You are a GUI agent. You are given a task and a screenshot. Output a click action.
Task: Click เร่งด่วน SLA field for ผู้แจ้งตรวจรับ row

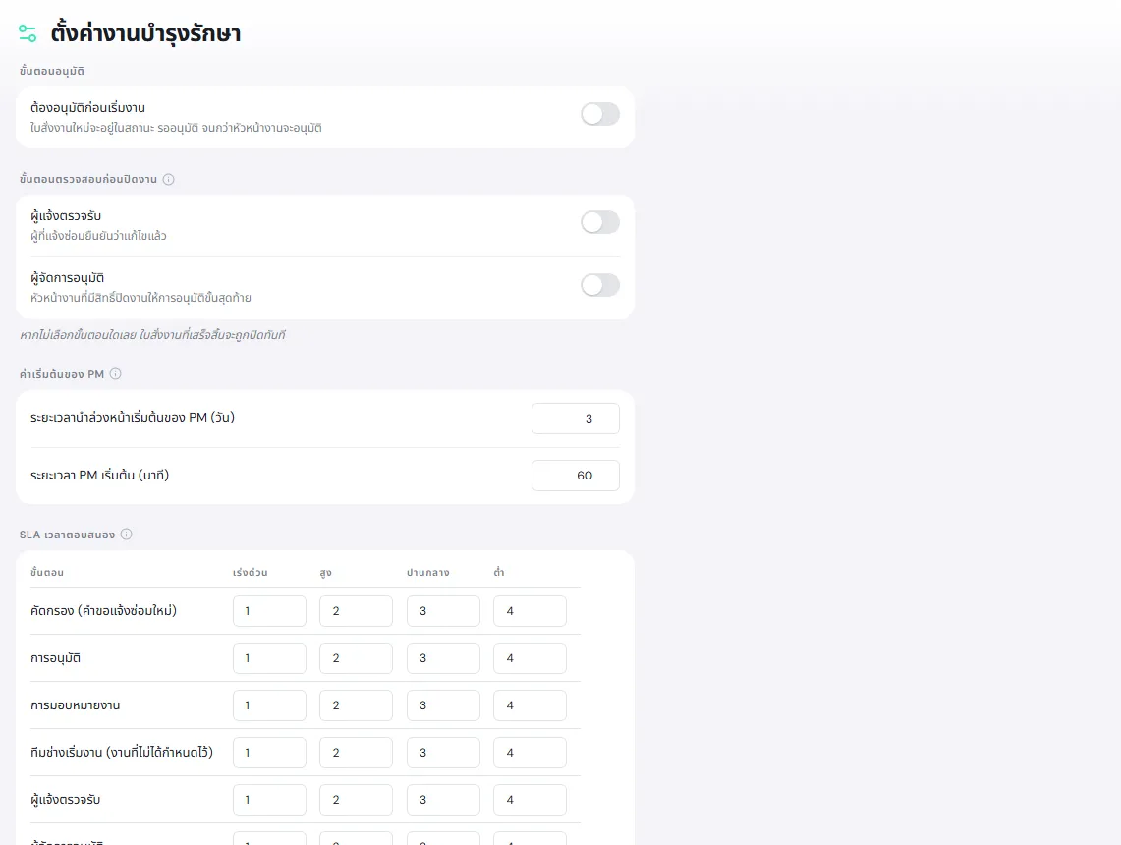click(x=269, y=800)
